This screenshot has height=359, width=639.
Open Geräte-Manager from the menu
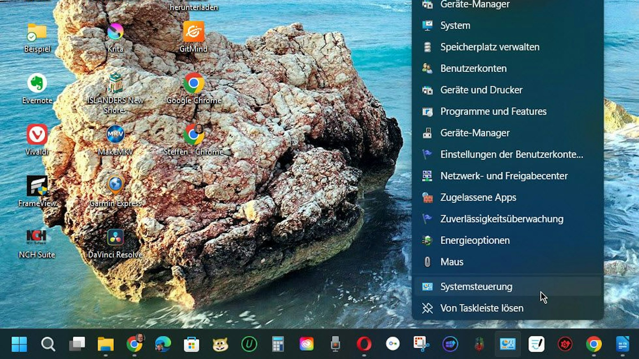coord(474,133)
